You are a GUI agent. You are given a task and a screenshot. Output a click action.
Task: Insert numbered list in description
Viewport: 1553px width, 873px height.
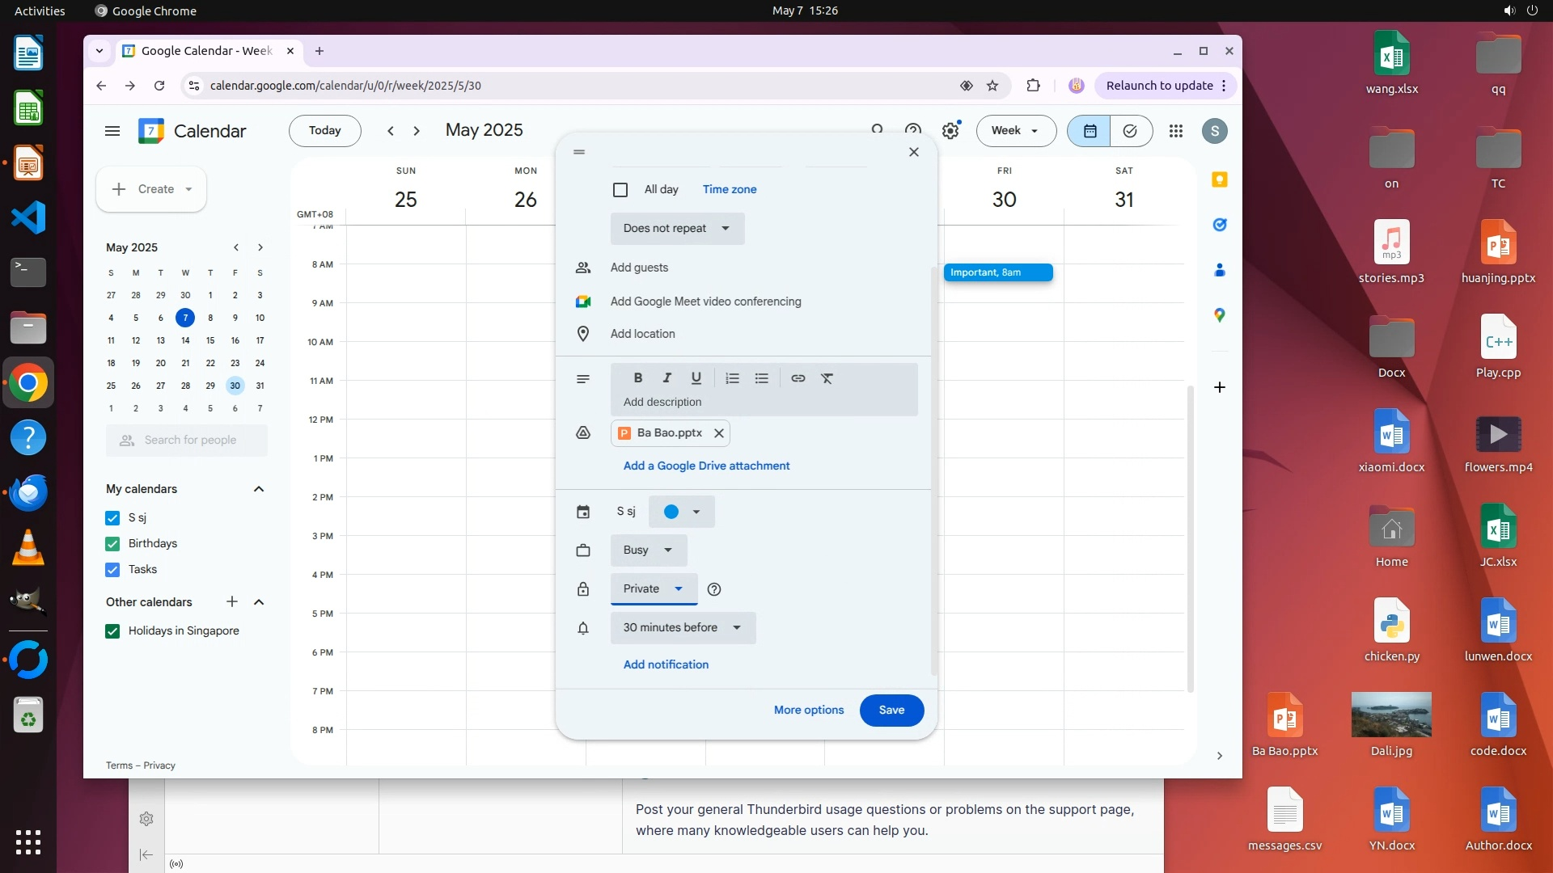[x=732, y=377]
